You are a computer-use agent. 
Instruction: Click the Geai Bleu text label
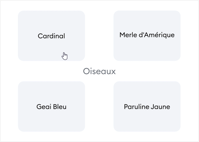click(51, 106)
